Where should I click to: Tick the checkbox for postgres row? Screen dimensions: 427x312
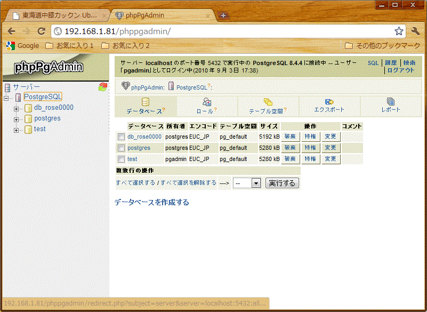pos(121,148)
